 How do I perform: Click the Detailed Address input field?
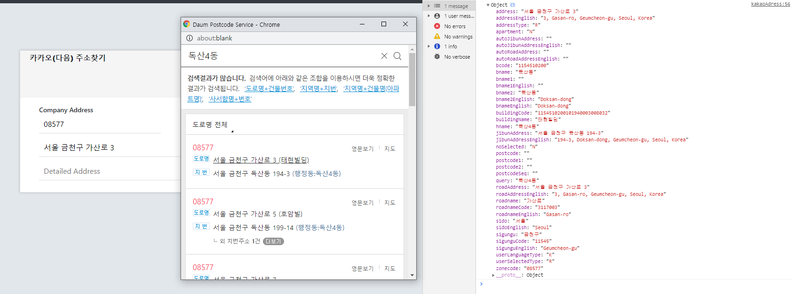(110, 171)
